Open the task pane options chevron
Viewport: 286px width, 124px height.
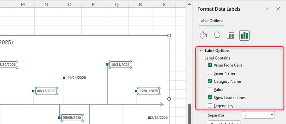267,9
